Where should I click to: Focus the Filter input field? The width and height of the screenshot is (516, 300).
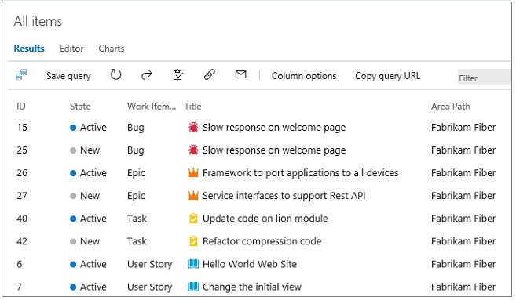tap(484, 77)
